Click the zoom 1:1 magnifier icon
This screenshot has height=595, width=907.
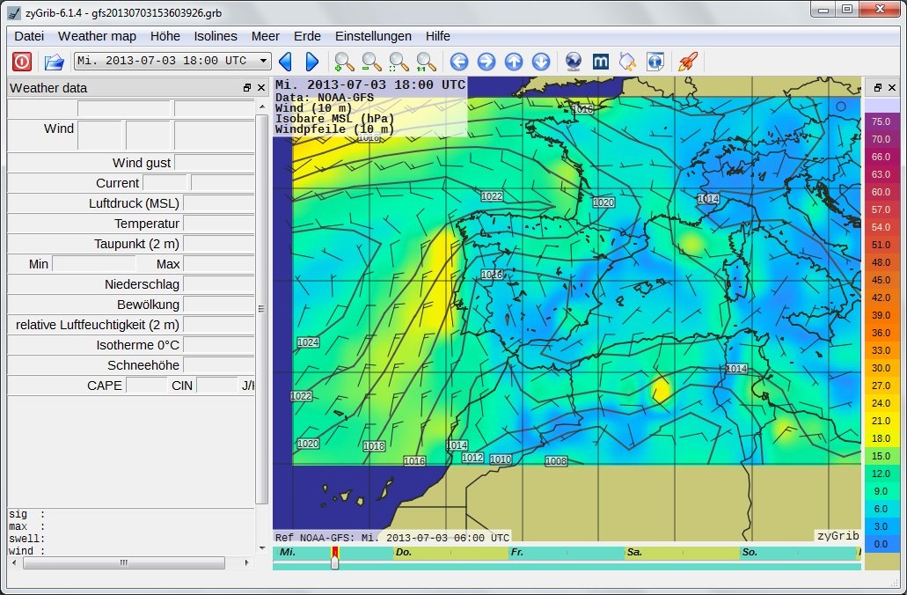(426, 62)
